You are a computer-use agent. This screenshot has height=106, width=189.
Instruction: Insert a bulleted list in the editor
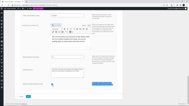(71, 29)
